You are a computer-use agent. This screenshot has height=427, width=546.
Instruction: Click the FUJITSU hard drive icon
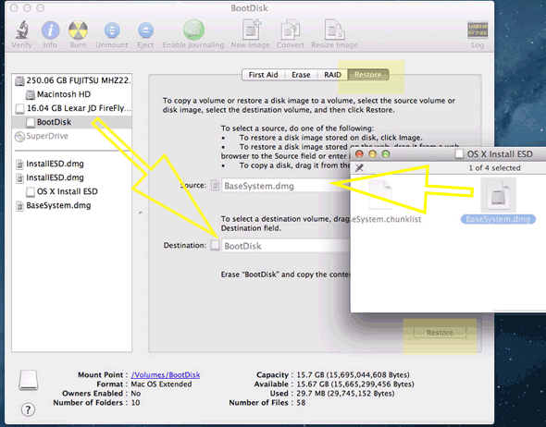pyautogui.click(x=19, y=80)
